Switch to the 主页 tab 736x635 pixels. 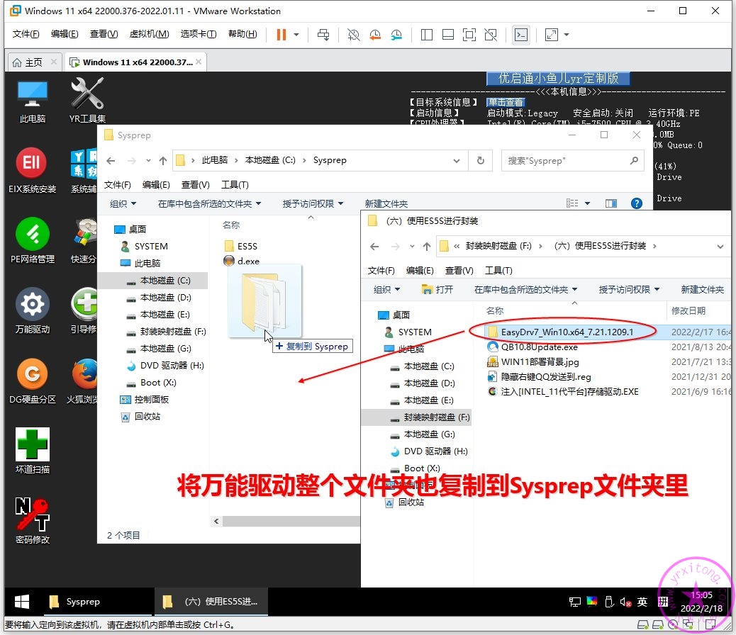click(33, 62)
